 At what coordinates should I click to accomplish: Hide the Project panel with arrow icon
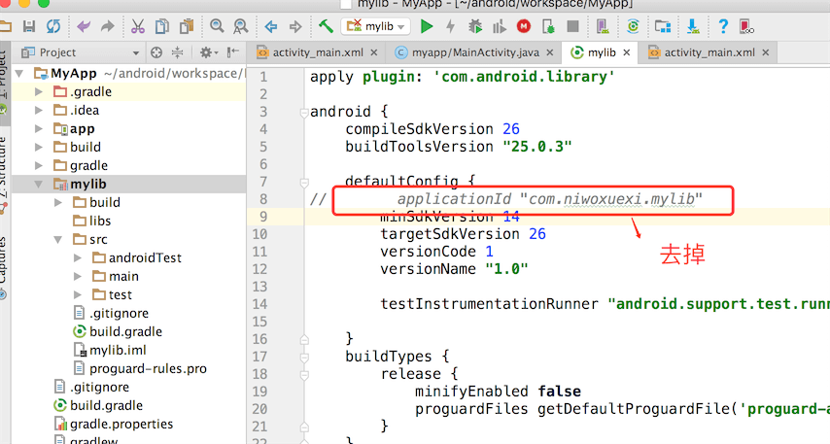(x=233, y=51)
